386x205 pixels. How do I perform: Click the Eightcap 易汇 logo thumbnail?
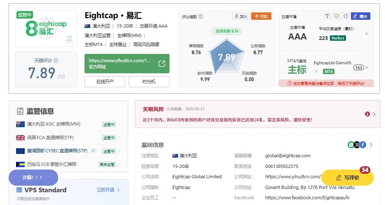tap(46, 28)
